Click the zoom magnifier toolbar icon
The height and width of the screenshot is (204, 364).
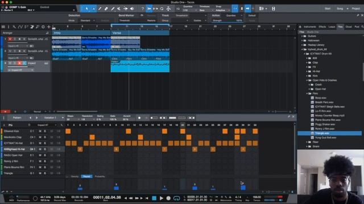click(162, 9)
